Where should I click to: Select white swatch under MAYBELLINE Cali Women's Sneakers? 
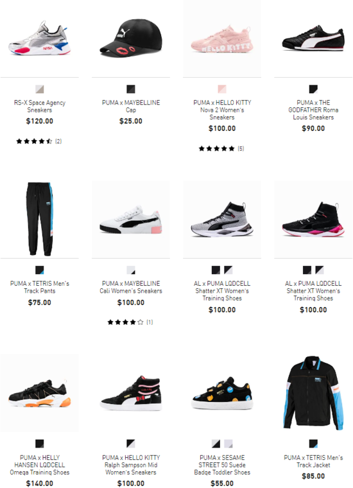pyautogui.click(x=131, y=270)
